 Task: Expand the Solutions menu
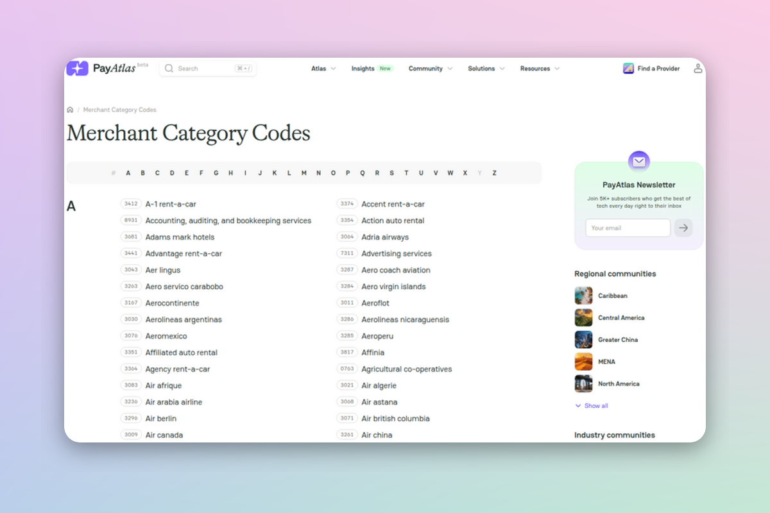(486, 69)
